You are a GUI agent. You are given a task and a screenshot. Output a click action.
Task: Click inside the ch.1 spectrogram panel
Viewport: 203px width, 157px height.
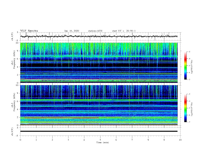click(x=99, y=63)
